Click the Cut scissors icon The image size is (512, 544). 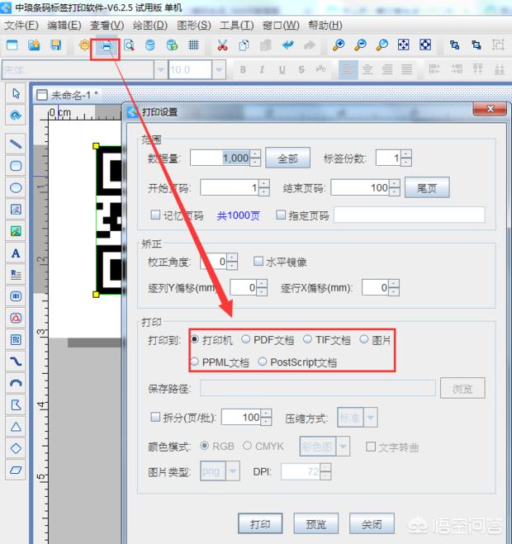(222, 45)
